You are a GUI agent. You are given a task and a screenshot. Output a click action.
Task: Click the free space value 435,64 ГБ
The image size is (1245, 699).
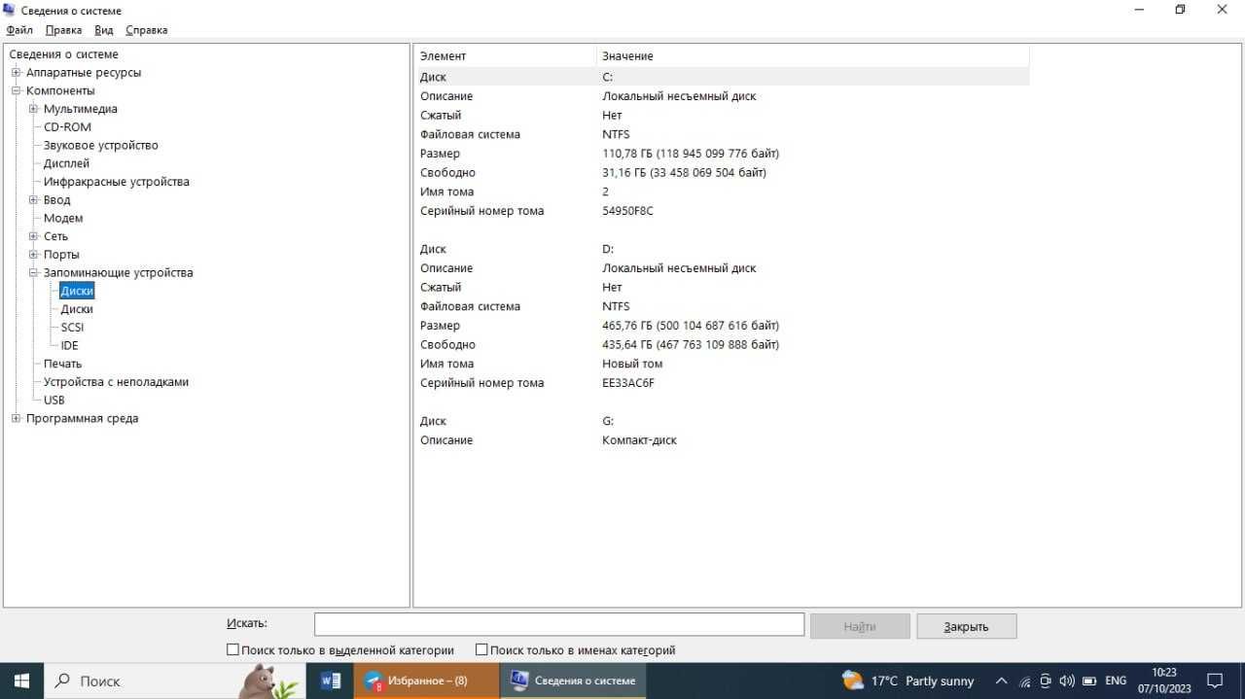click(691, 345)
